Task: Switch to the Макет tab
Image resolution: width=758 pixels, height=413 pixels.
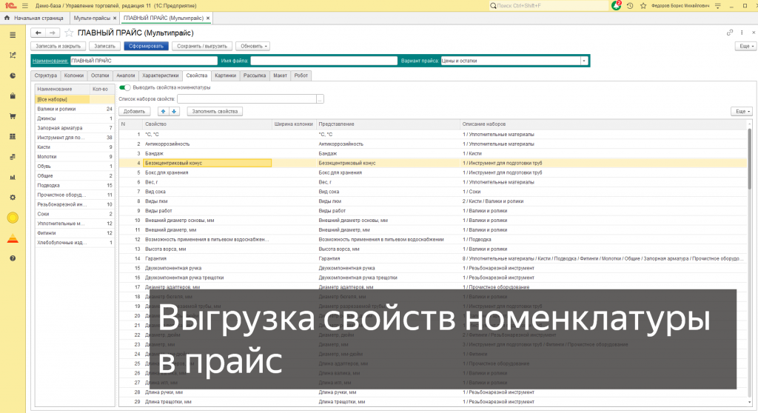Action: (x=280, y=75)
